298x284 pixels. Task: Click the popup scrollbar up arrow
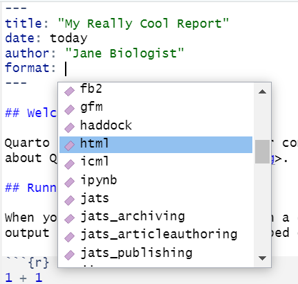click(x=262, y=91)
